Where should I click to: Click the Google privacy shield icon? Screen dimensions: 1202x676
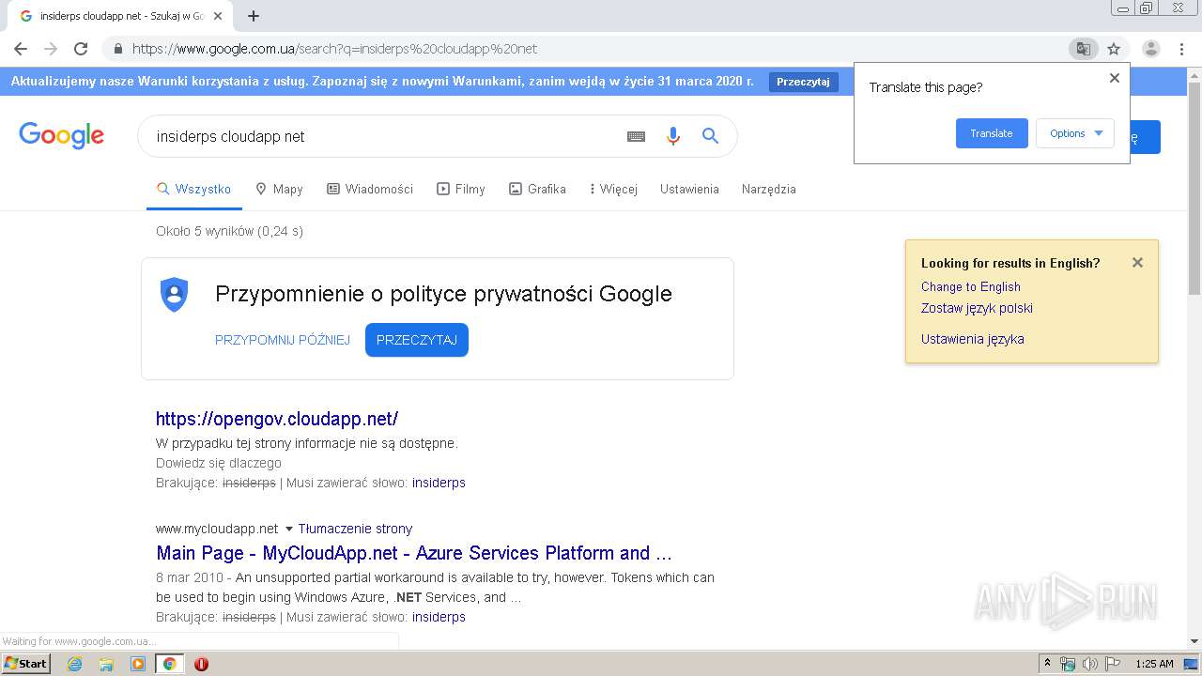pos(175,294)
